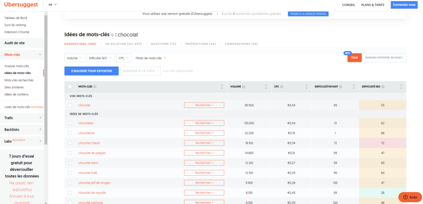Open the Aide help chat button
The image size is (423, 204).
410,197
